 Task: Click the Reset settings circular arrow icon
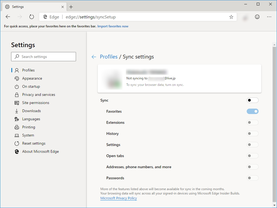17,143
